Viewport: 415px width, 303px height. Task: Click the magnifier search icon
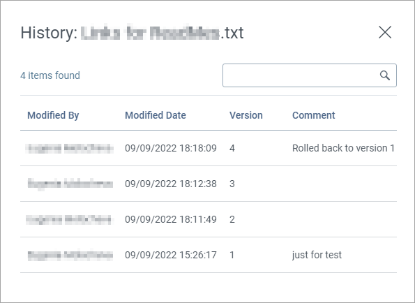pos(385,75)
